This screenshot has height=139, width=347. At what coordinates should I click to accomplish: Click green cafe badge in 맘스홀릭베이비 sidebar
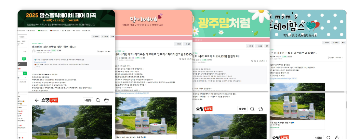24,59
